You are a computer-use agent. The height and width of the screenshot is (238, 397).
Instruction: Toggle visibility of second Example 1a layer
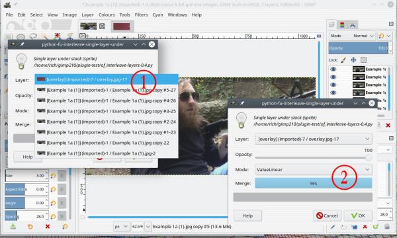(x=333, y=77)
